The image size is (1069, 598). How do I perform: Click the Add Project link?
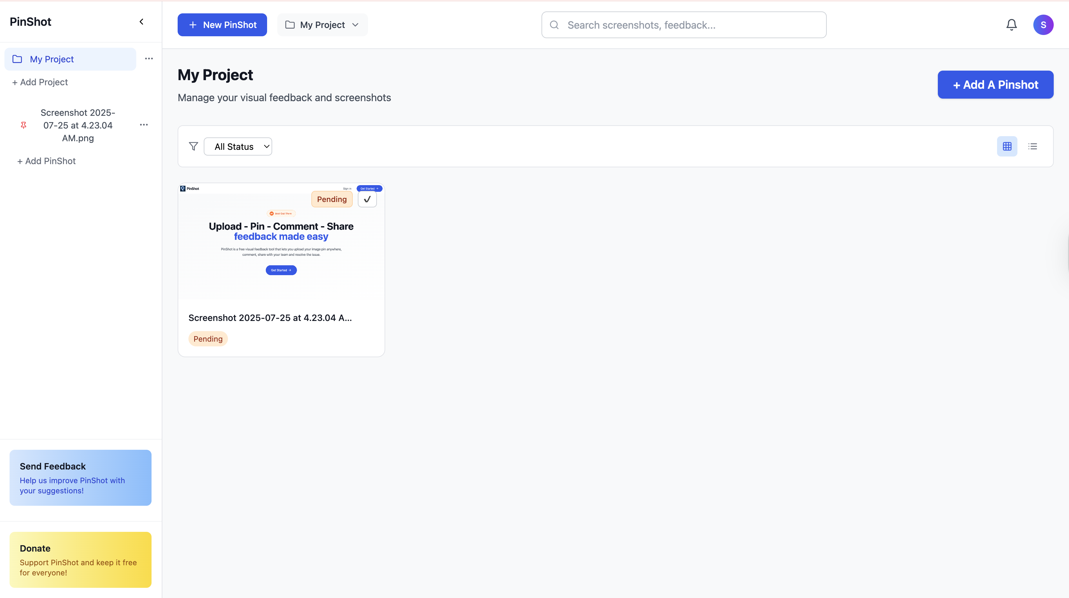(x=40, y=82)
